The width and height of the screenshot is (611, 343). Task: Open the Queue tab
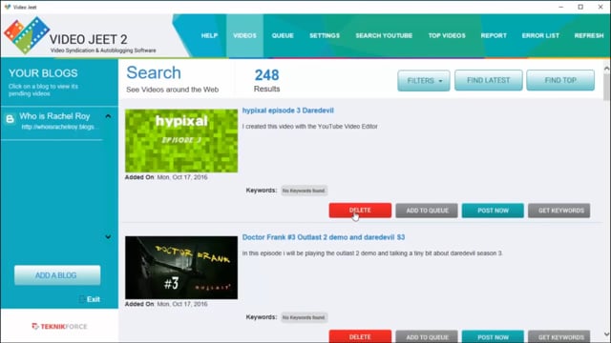pyautogui.click(x=283, y=35)
